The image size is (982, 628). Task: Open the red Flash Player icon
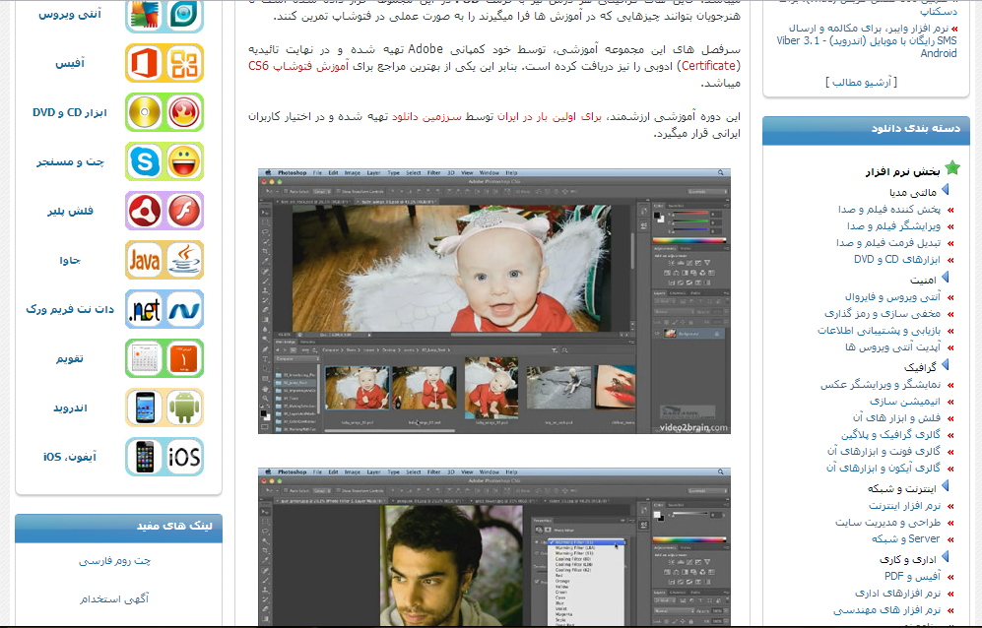184,211
